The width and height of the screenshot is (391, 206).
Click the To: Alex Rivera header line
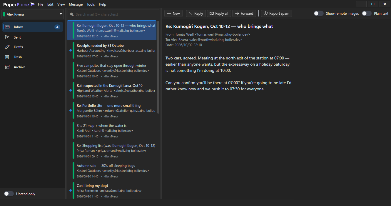click(204, 40)
